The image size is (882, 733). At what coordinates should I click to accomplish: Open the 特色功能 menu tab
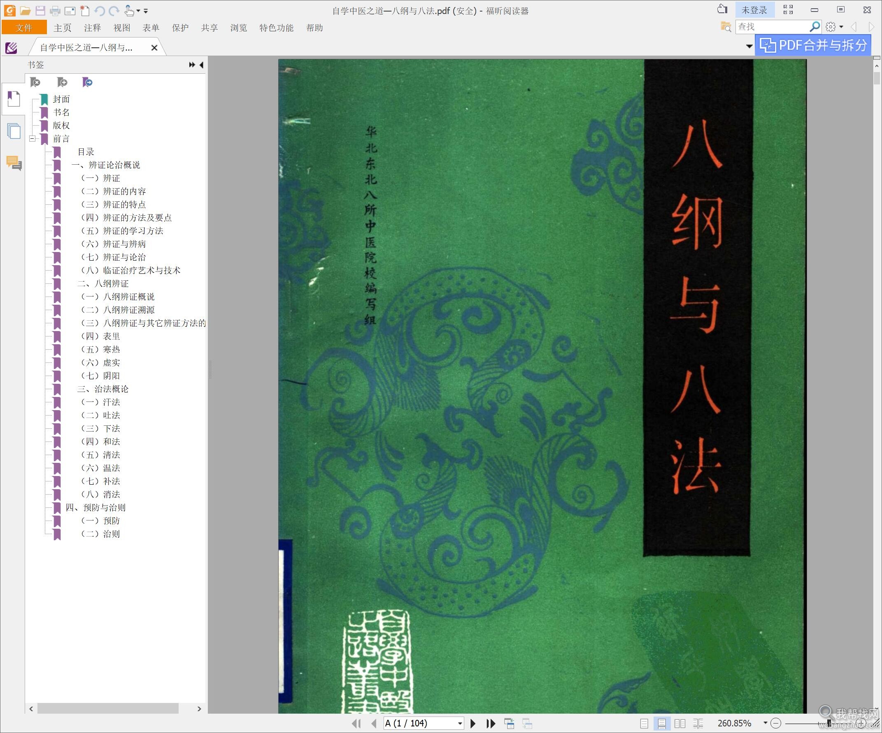click(x=276, y=28)
